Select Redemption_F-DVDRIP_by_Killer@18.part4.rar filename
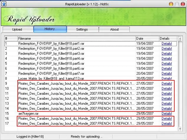The width and height of the screenshot is (187, 140). click(51, 59)
